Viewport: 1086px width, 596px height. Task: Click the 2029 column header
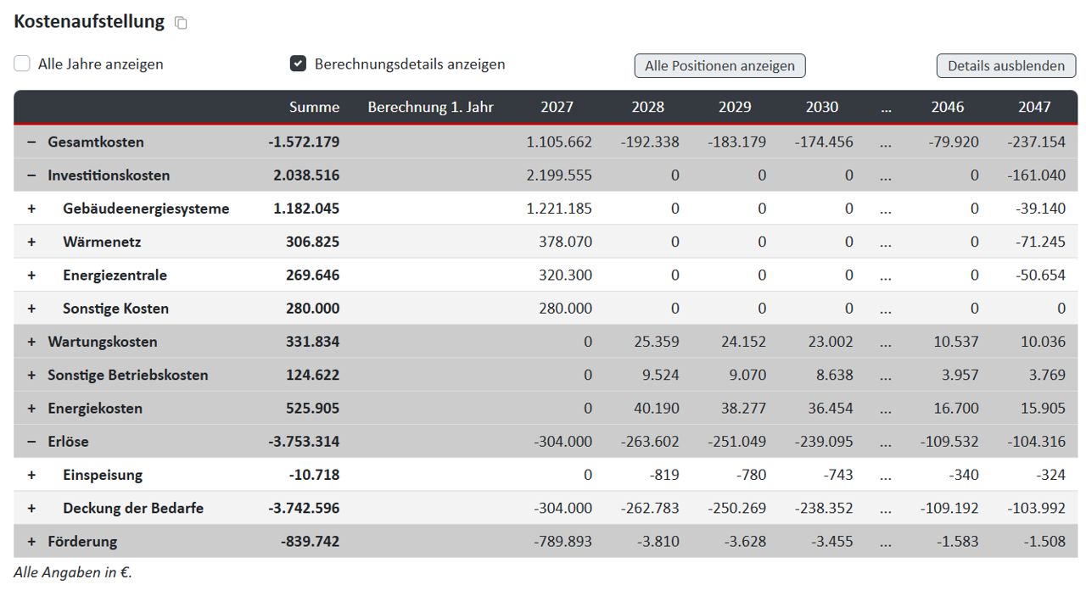coord(735,107)
